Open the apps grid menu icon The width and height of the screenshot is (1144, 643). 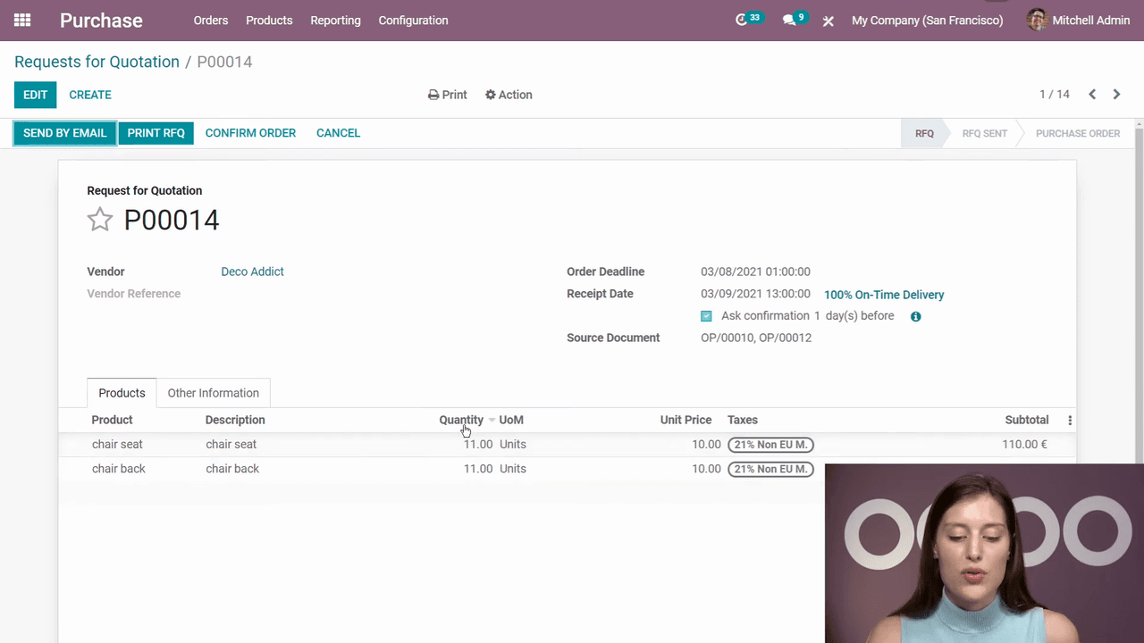tap(22, 20)
